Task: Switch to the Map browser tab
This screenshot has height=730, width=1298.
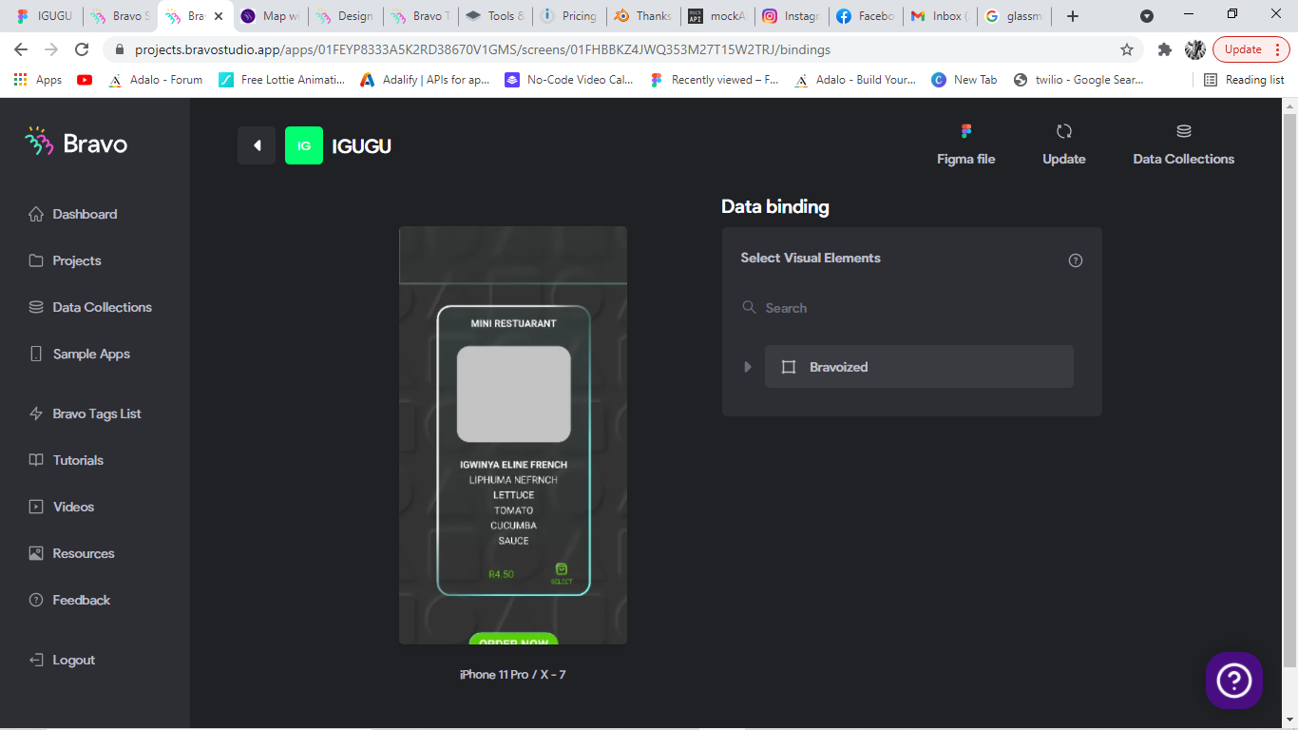Action: (x=272, y=16)
